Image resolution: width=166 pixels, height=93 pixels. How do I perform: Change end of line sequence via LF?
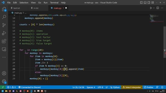pyautogui.click(x=107, y=87)
